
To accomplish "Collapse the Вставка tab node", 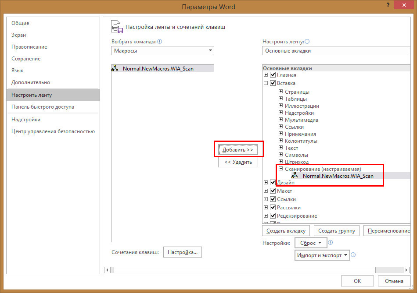I will coord(266,83).
